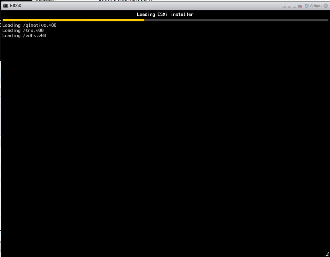Click the 'Loading /trx.v00' line

[23, 30]
